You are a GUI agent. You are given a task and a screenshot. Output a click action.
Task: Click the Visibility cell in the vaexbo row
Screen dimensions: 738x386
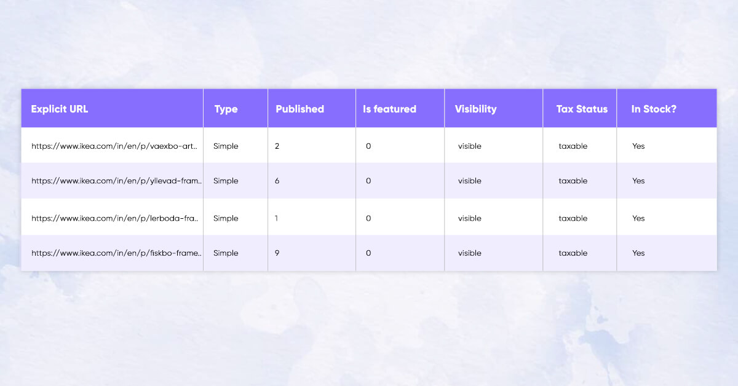click(x=469, y=146)
